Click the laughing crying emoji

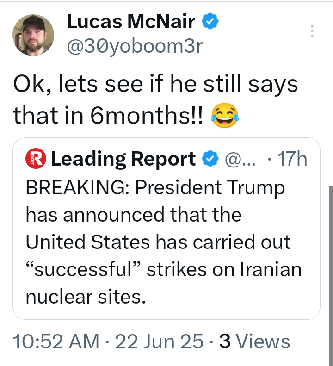(225, 115)
